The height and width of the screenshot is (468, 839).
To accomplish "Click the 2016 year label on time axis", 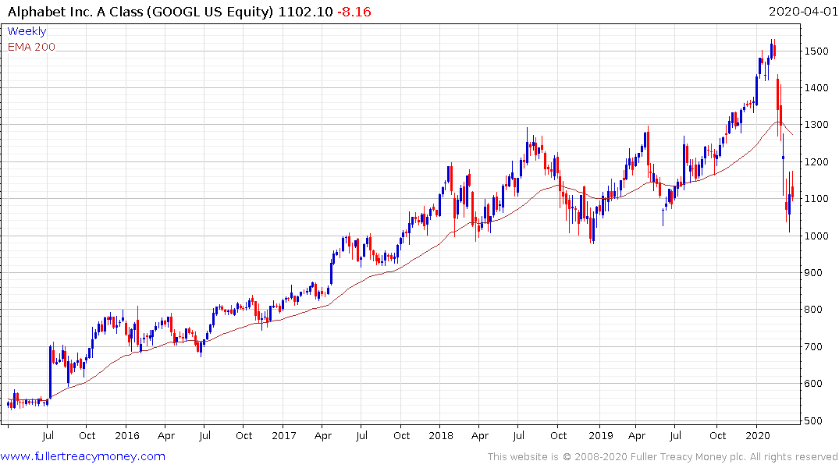I will (126, 435).
